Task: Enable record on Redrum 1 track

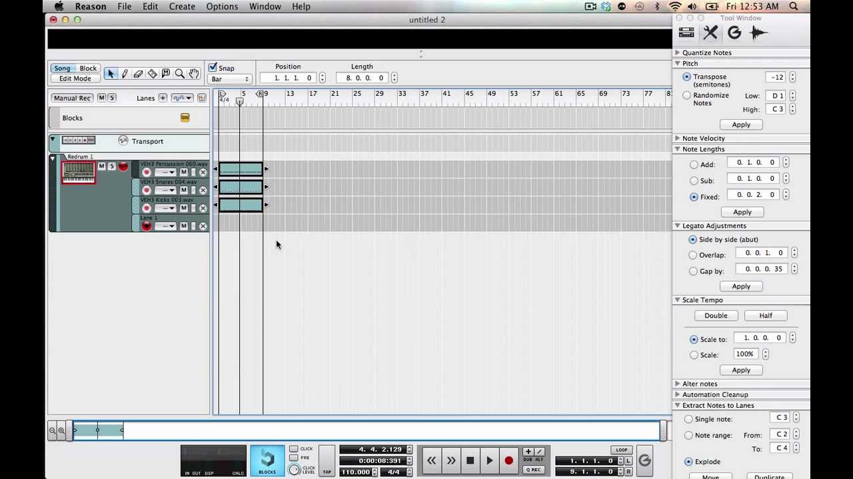Action: point(123,166)
